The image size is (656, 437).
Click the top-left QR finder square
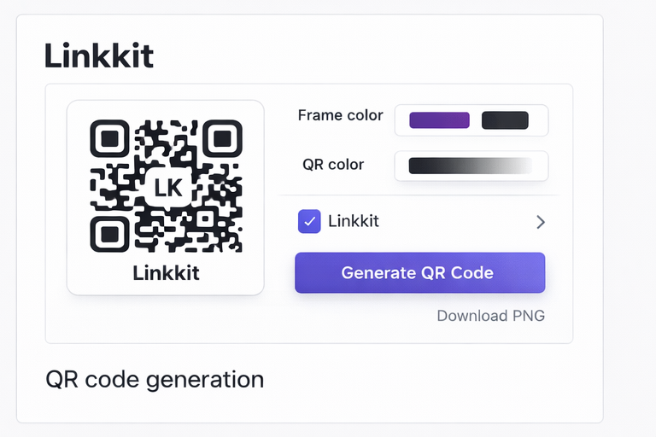pos(108,138)
